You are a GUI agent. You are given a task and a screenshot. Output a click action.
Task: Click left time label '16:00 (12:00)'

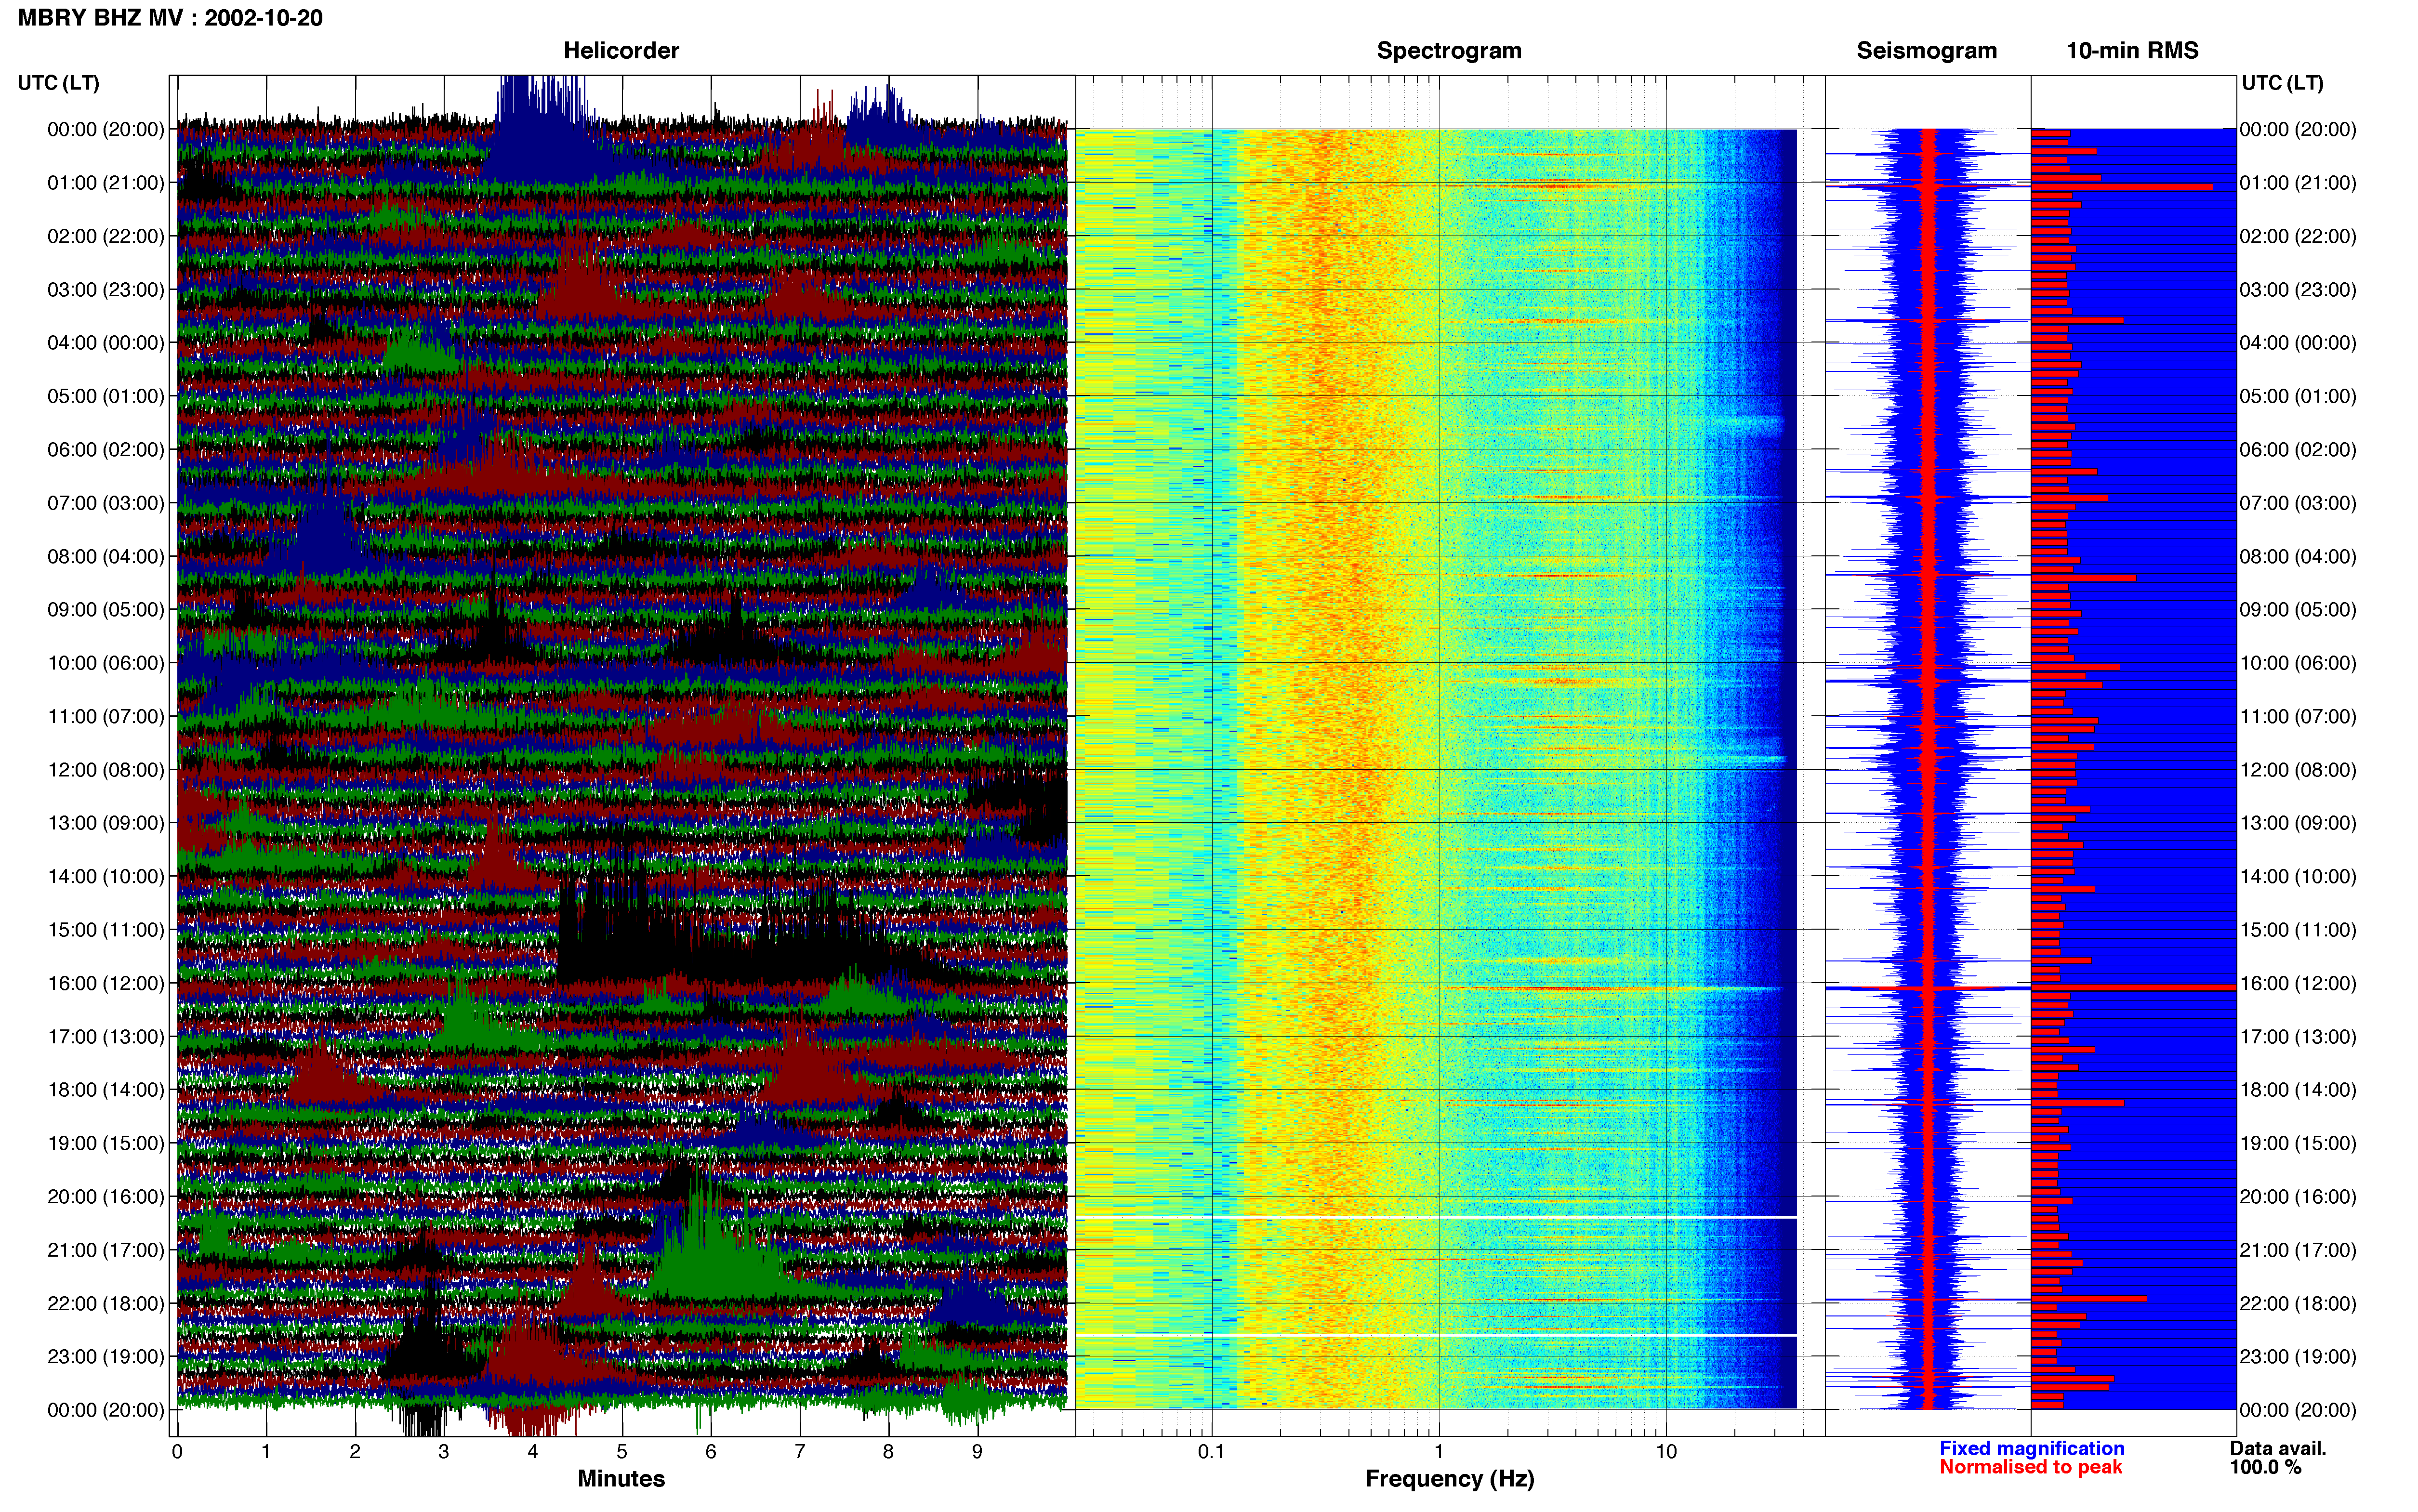[106, 983]
